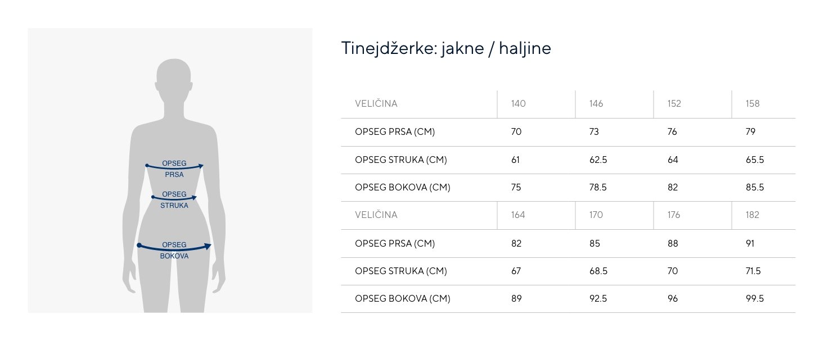
Task: Choose size 182 column header
Action: (x=752, y=215)
